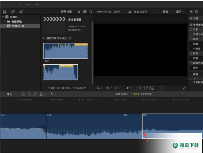Open the 所有片段 clip filter dropdown
This screenshot has height=153, width=203.
[x=68, y=11]
